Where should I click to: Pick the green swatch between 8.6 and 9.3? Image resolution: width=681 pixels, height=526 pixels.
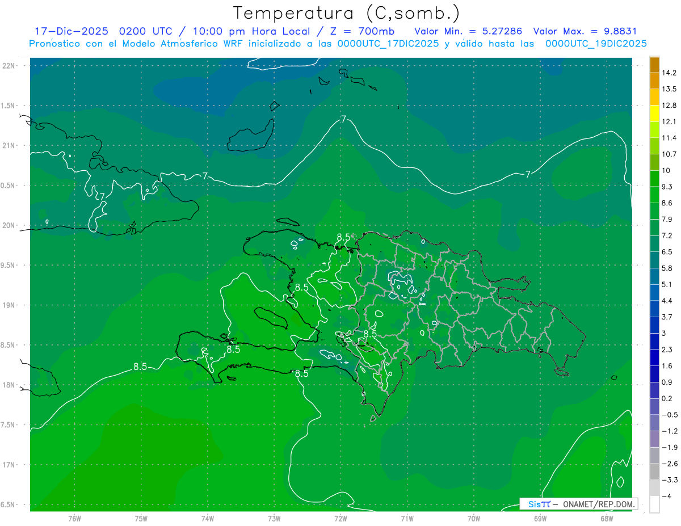point(654,195)
